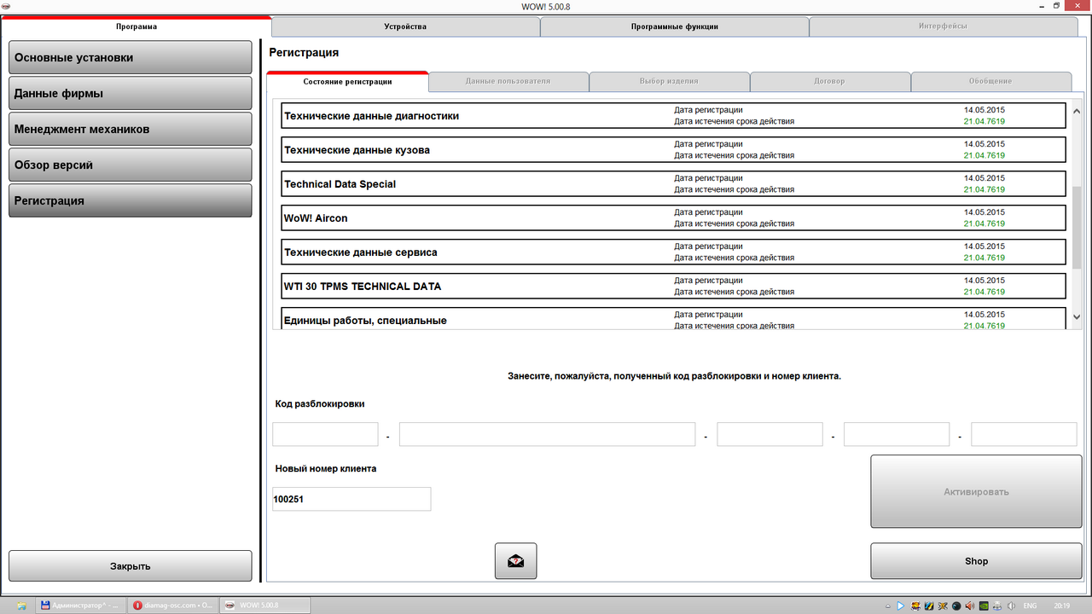Click the red speaker tray icon
This screenshot has height=614, width=1092.
[x=970, y=605]
